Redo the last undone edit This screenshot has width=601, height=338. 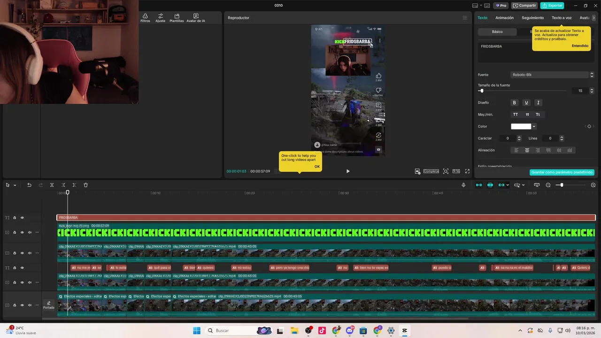40,185
